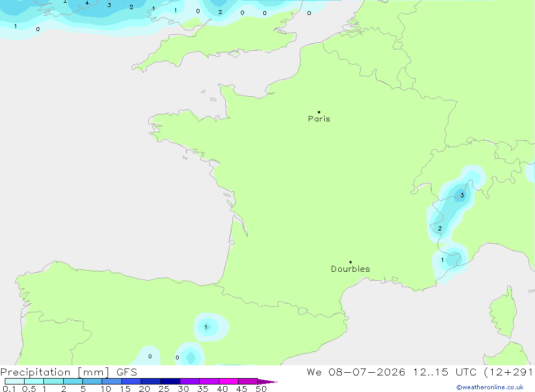The height and width of the screenshot is (392, 535).
Task: Click the Paris city label
Action: (x=319, y=119)
